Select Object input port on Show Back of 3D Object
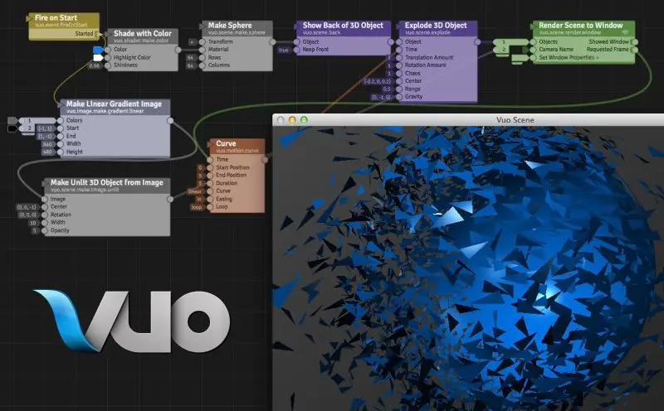The width and height of the screenshot is (664, 411). pos(297,42)
